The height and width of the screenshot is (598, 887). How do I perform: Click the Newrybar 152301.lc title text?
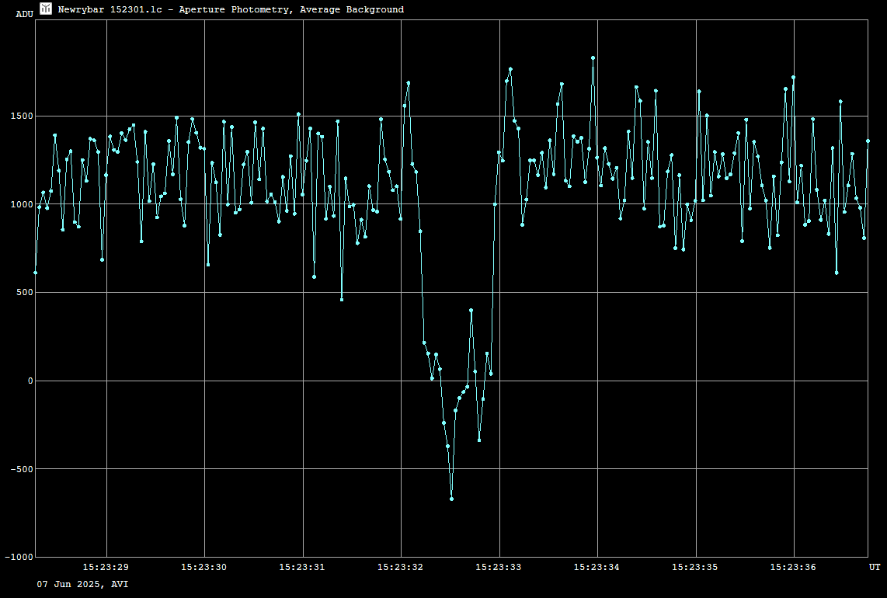coord(231,9)
